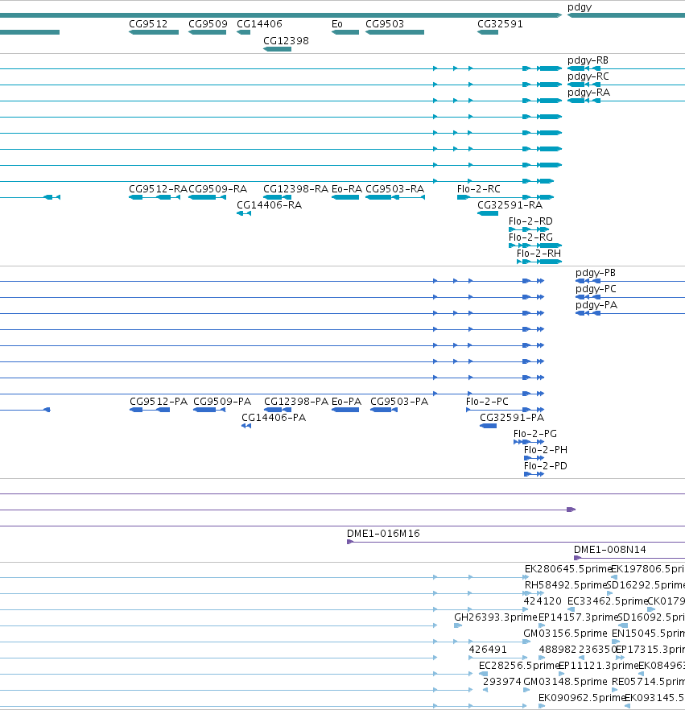Viewport: 685px width, 710px height.
Task: Click the GM03156.5prime EST label
Action: pos(565,634)
